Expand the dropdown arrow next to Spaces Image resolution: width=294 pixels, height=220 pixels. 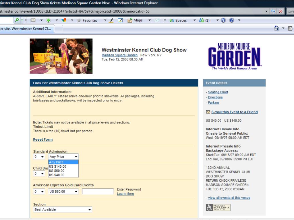point(195,20)
